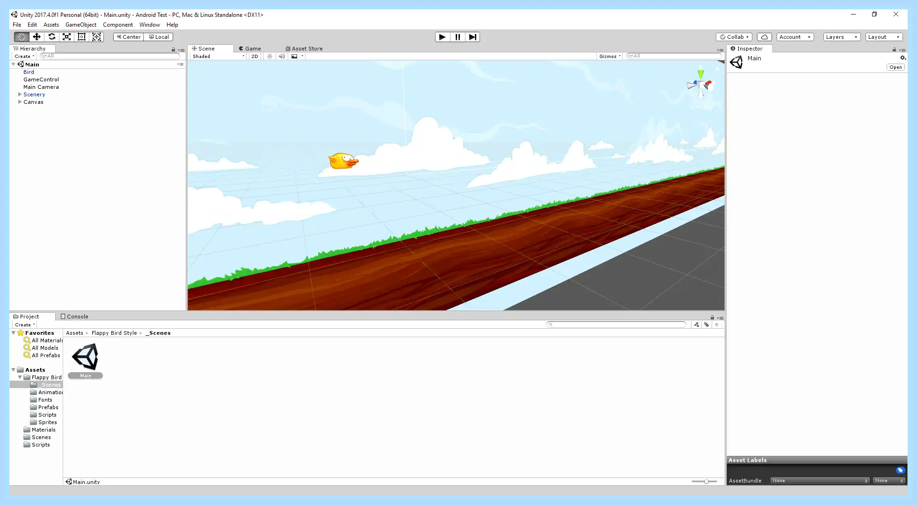Viewport: 917px width, 505px height.
Task: Open the Layout dropdown
Action: click(884, 37)
